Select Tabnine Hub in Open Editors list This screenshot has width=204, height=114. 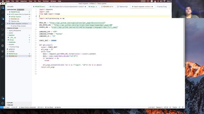point(15,21)
